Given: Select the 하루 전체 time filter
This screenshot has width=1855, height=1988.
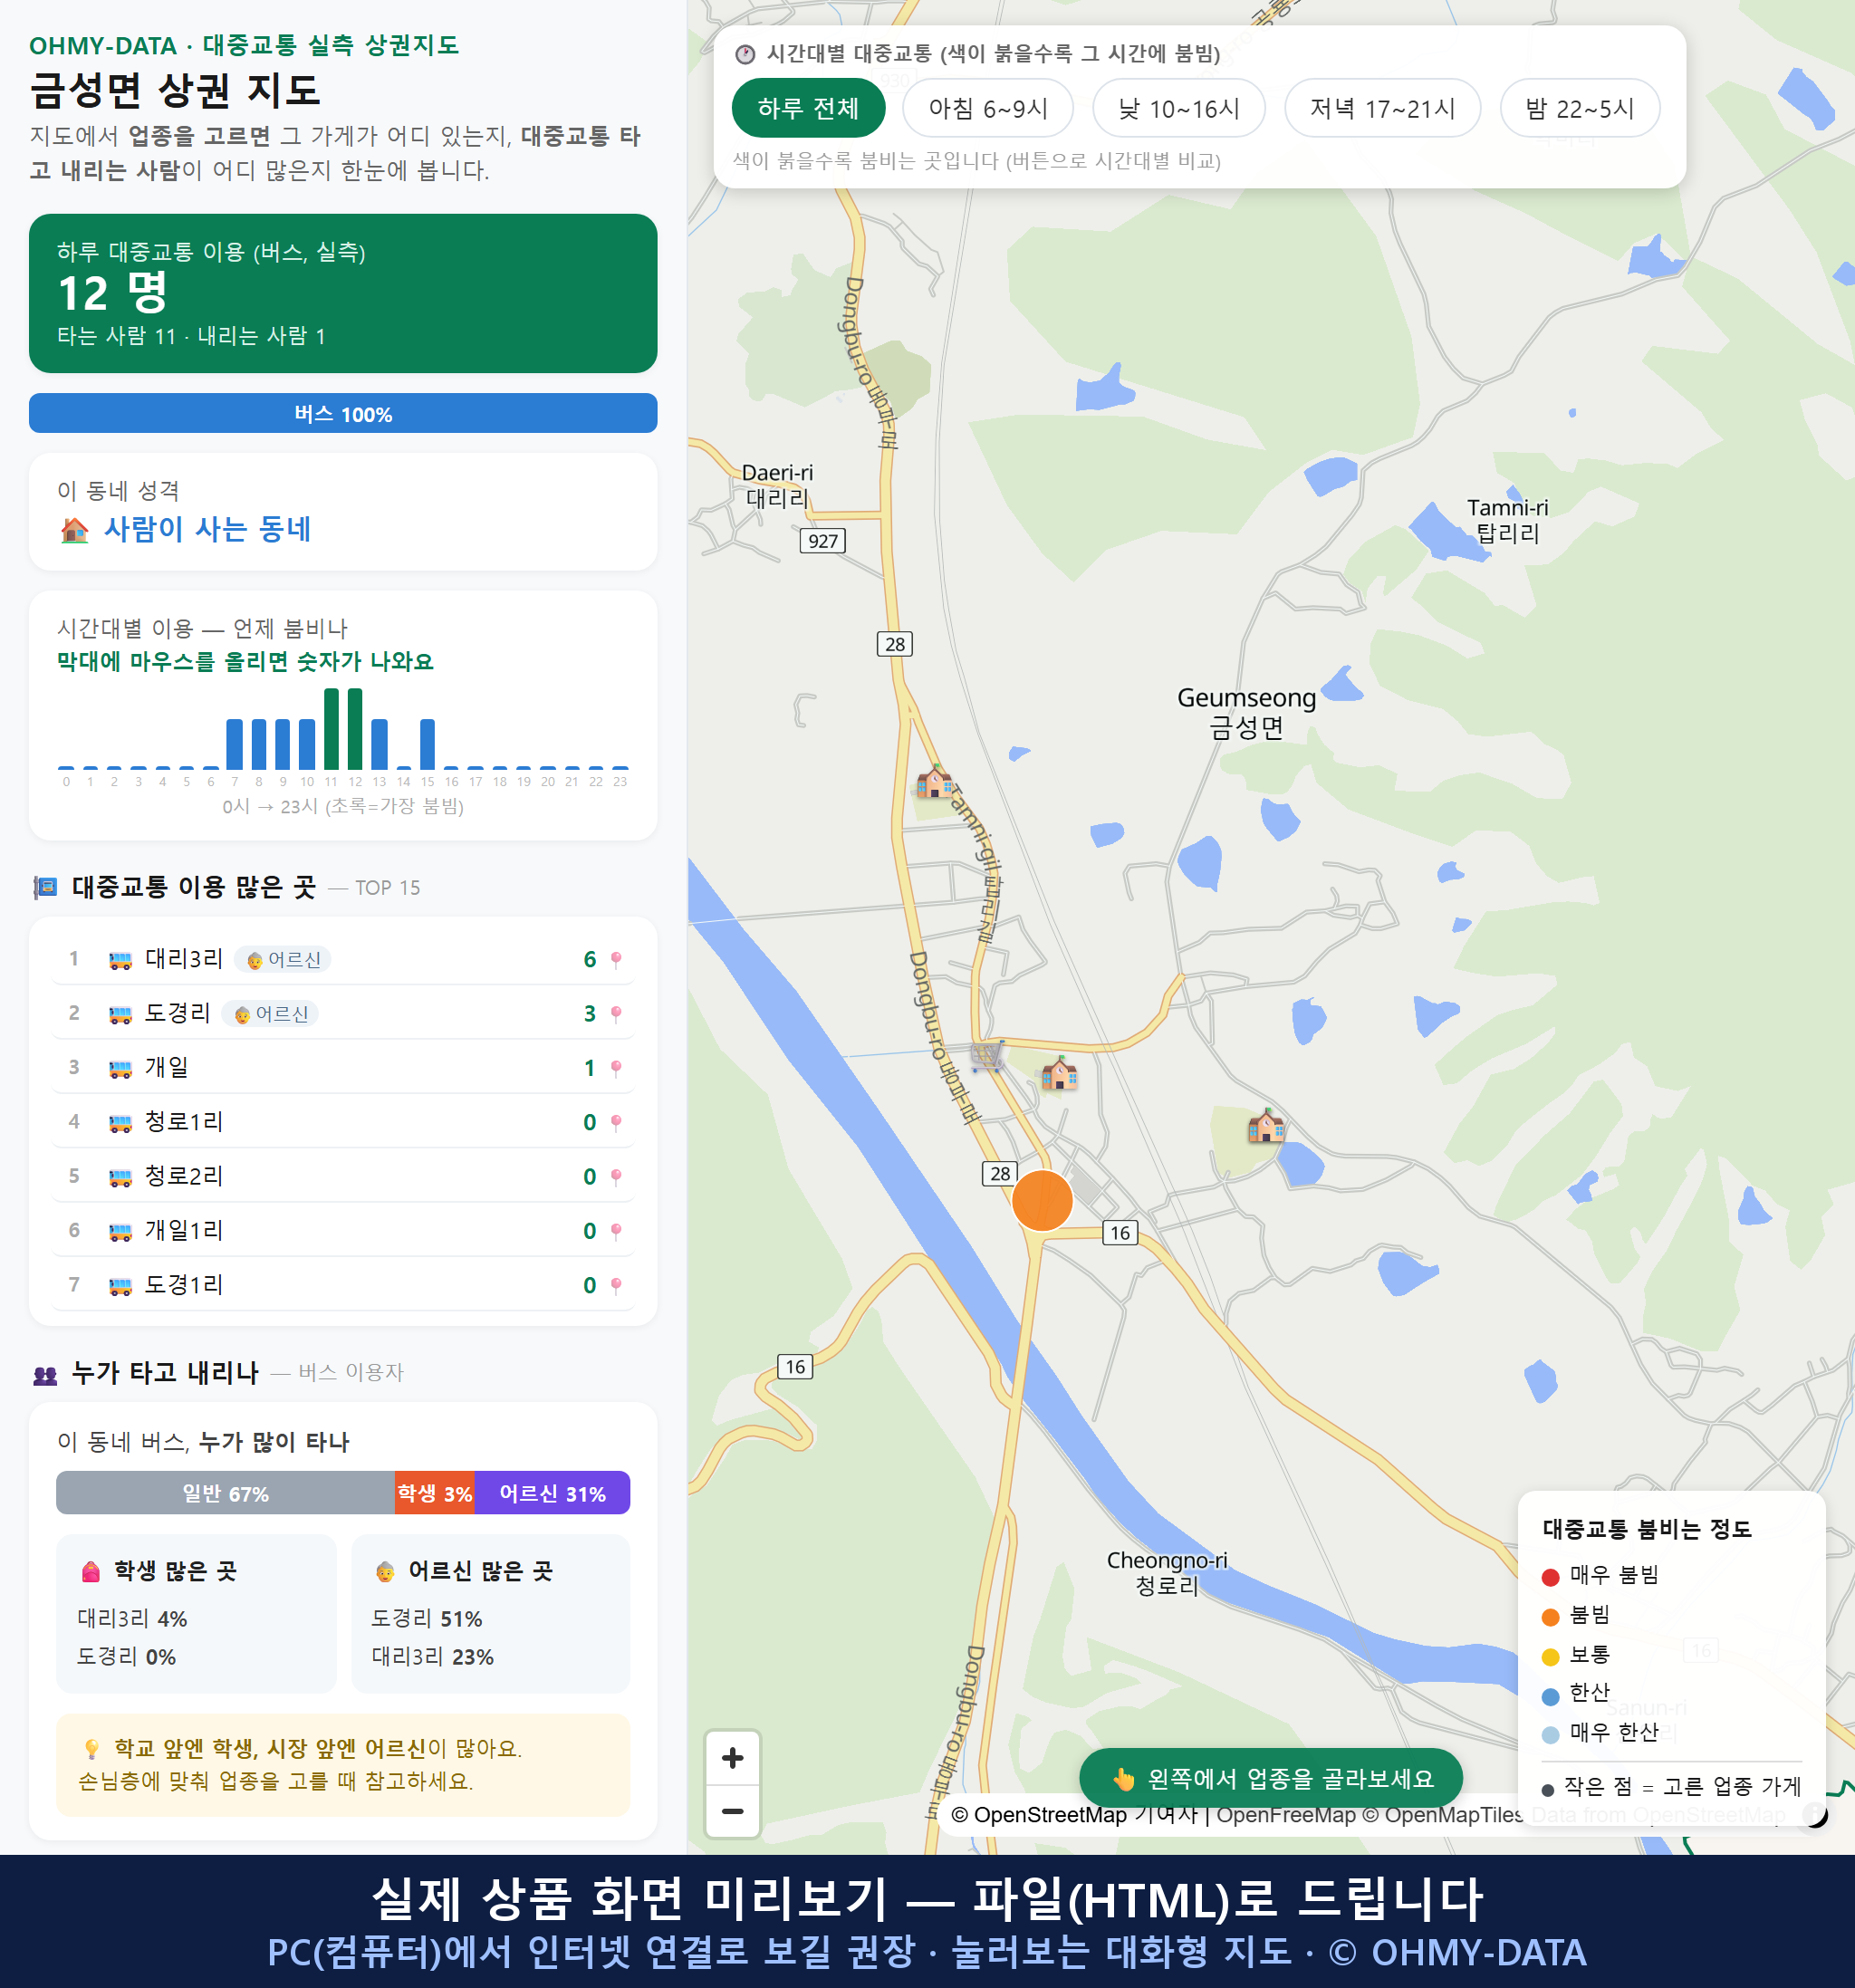Looking at the screenshot, I should coord(808,108).
